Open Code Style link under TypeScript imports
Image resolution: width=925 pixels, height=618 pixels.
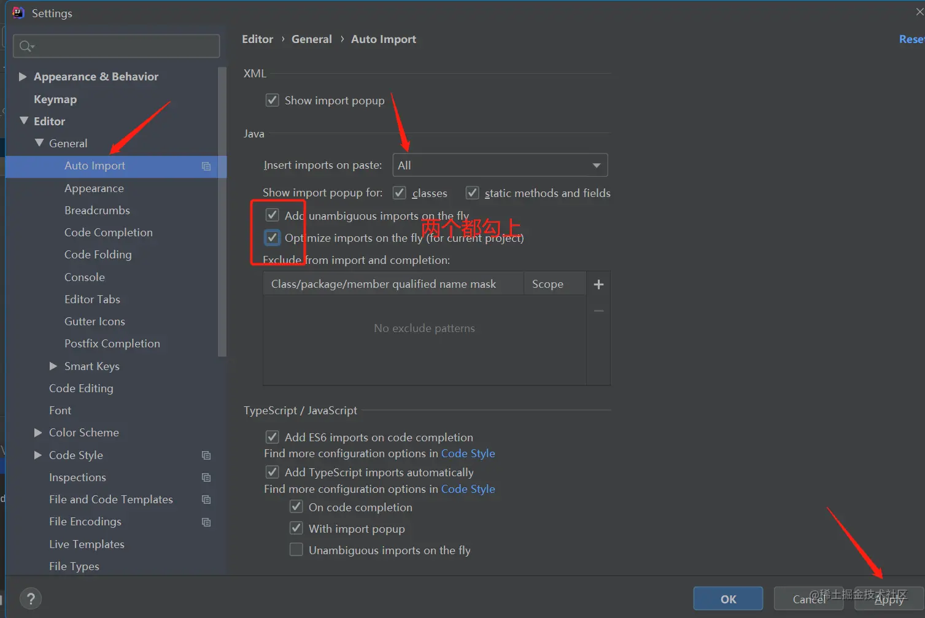pos(468,489)
